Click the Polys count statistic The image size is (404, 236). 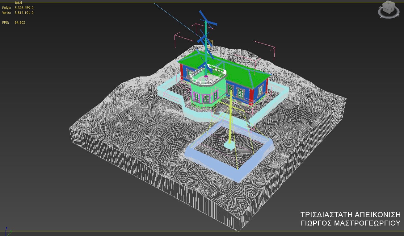pyautogui.click(x=24, y=8)
